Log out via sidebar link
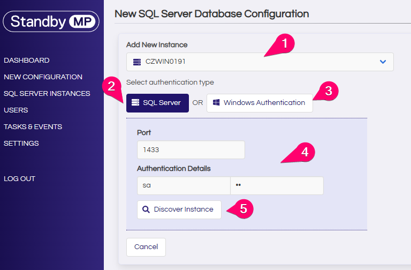 (19, 179)
